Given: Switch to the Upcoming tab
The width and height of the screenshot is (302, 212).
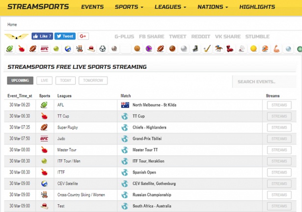Looking at the screenshot, I should [20, 80].
